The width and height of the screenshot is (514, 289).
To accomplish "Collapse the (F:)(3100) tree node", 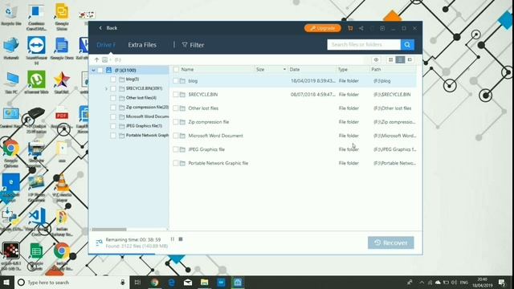I will (94, 70).
